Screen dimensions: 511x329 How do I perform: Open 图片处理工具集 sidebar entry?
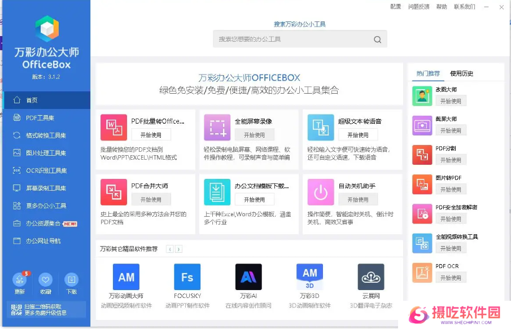pos(47,153)
